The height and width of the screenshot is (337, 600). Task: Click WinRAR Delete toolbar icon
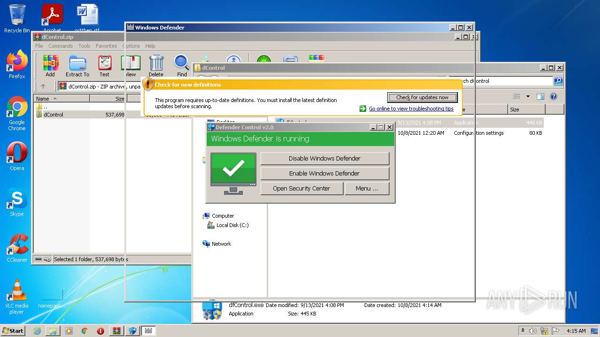[x=156, y=66]
